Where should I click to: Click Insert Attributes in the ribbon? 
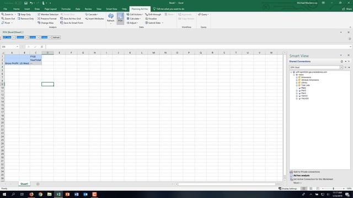coord(94,19)
